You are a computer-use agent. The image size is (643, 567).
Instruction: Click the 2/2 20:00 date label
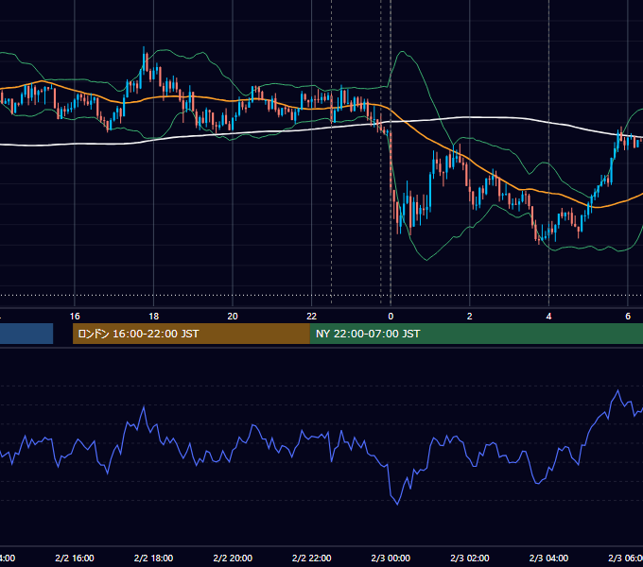point(233,558)
